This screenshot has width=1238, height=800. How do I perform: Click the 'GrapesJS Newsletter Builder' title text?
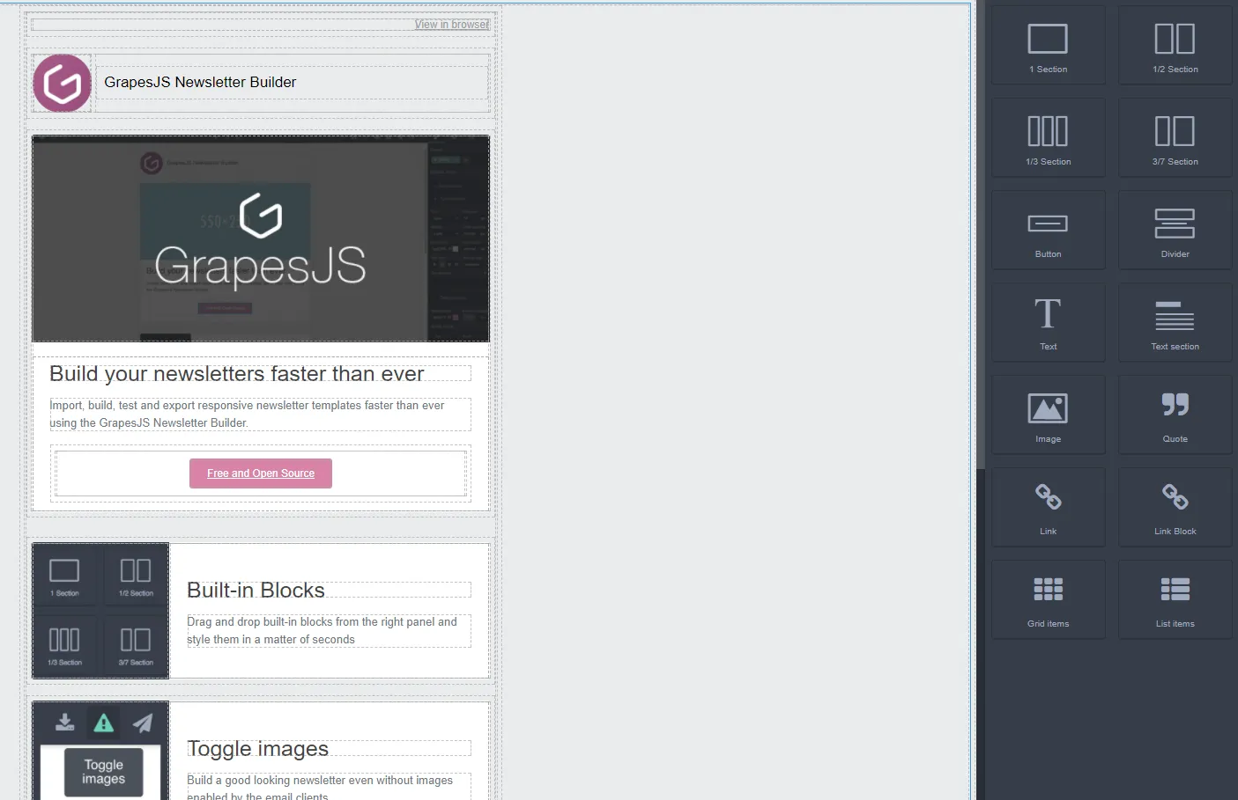tap(200, 82)
